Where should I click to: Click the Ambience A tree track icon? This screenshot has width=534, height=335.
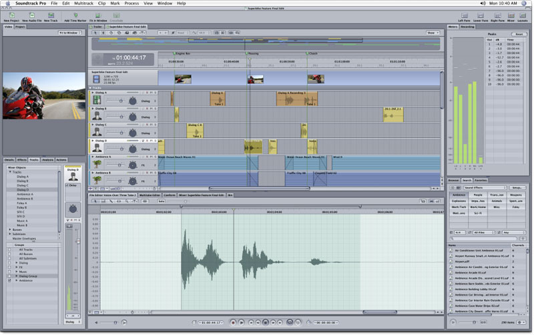pos(97,164)
